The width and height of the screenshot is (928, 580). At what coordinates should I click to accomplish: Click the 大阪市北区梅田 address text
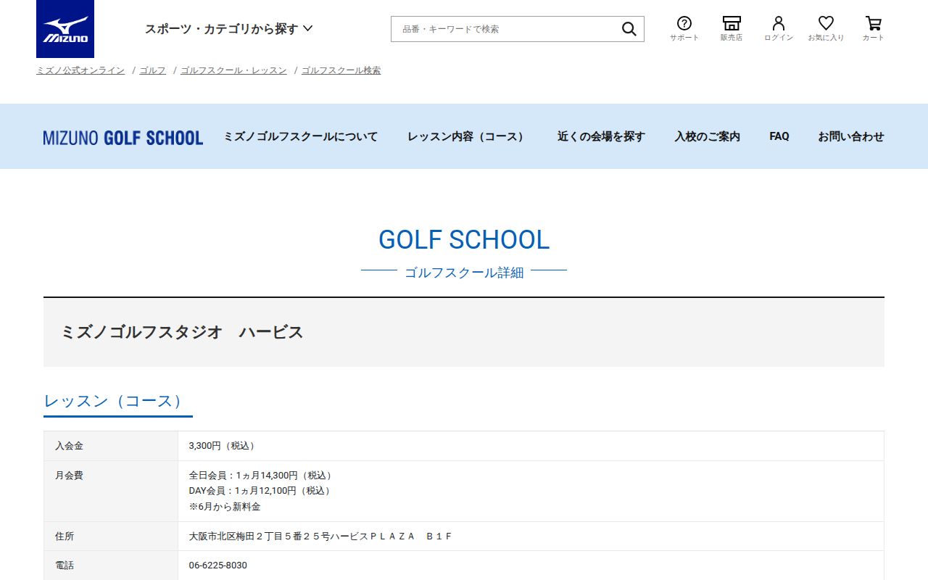click(320, 536)
